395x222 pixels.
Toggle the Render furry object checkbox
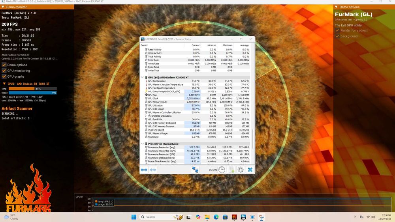(337, 30)
